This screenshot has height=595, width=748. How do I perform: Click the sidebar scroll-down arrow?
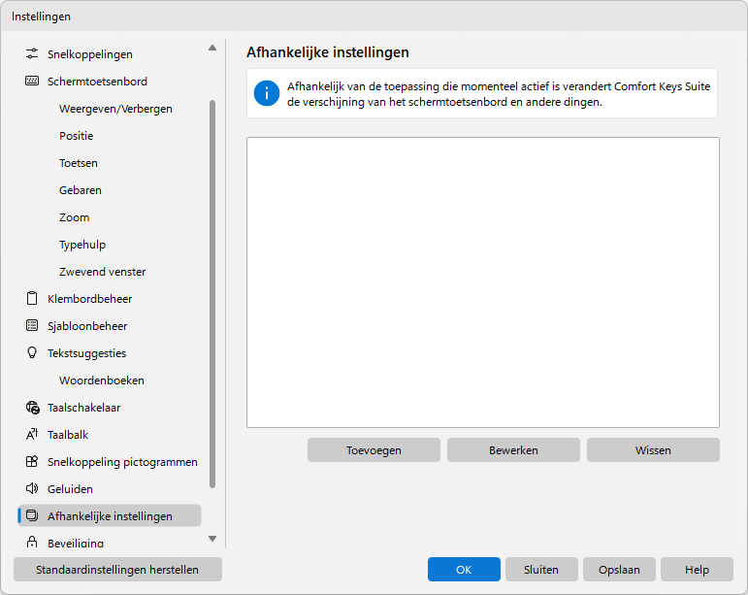[212, 539]
